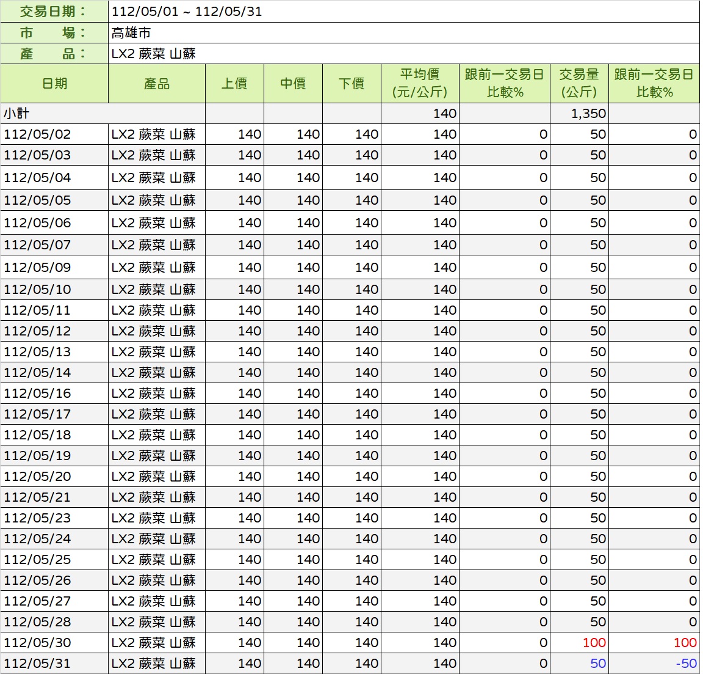Click the 日期 column header

coord(54,84)
